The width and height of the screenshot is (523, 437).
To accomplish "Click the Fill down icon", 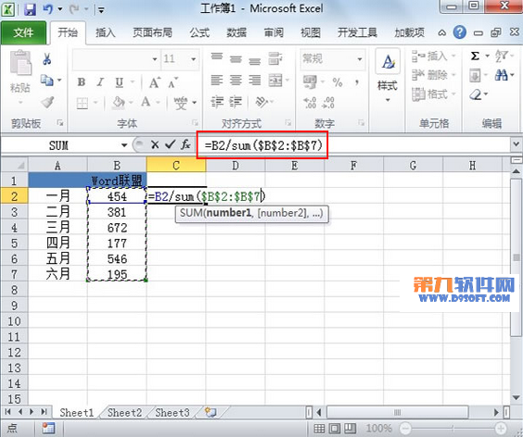I will click(x=475, y=75).
